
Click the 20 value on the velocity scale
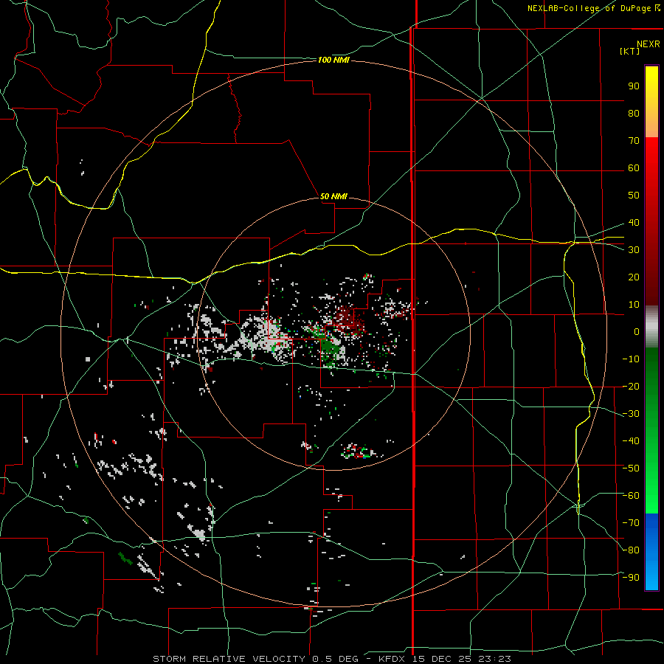click(634, 277)
